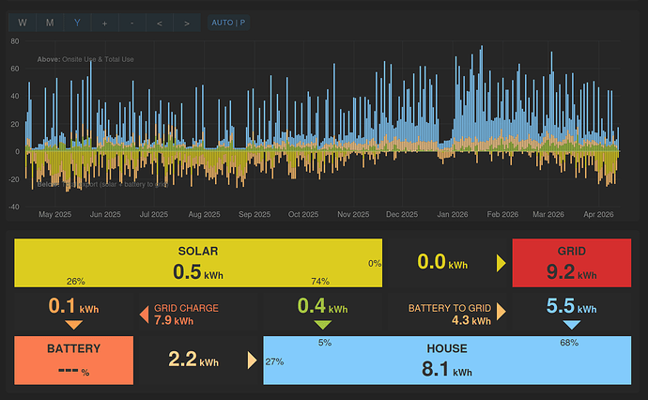Click the Jul 2025 axis label
Image resolution: width=648 pixels, height=400 pixels.
pyautogui.click(x=154, y=214)
